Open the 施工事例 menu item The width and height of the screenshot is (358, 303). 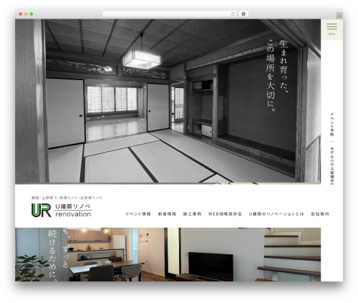tap(192, 214)
